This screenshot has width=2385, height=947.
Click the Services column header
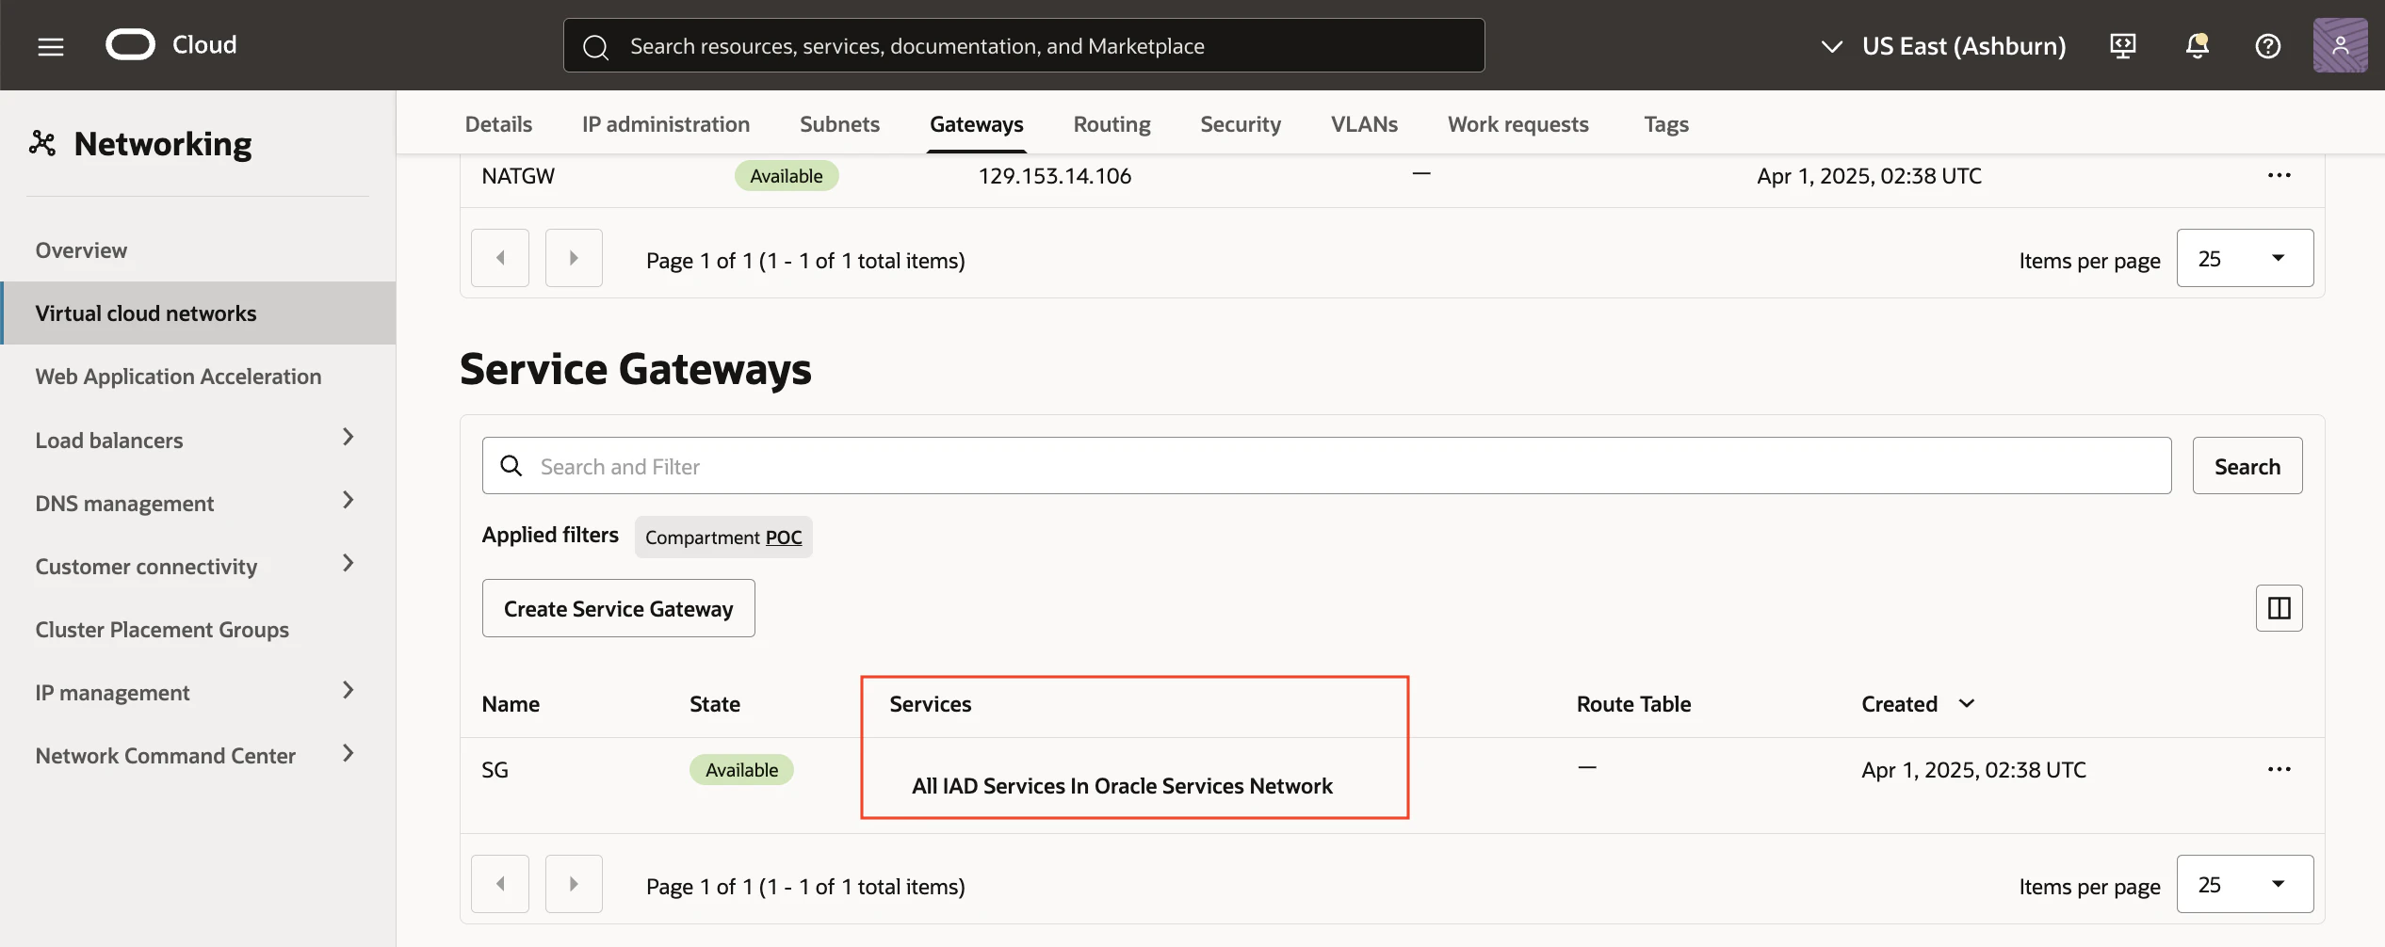(931, 704)
